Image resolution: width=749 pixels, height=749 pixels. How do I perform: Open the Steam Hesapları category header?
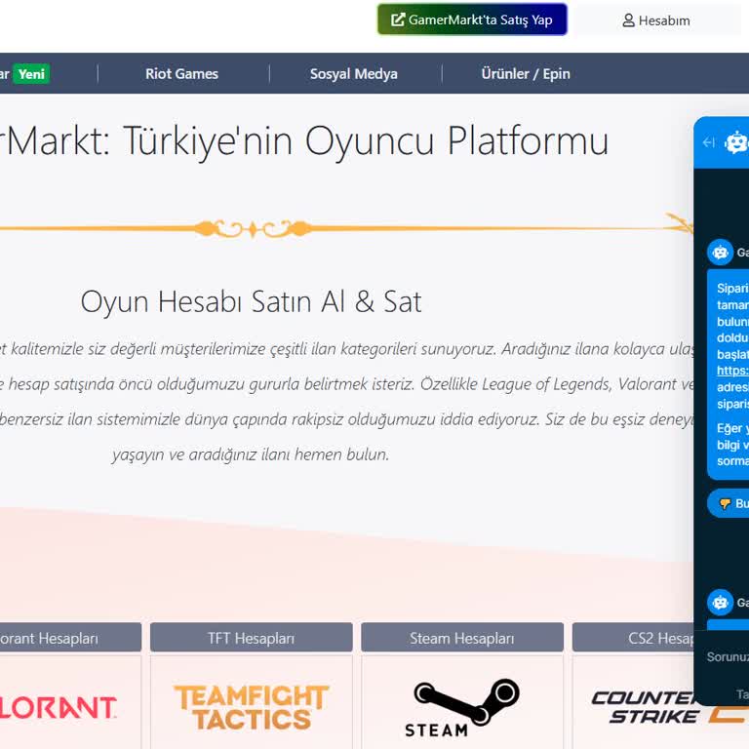pos(462,637)
